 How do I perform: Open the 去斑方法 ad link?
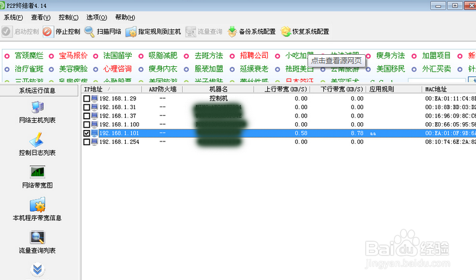209,55
